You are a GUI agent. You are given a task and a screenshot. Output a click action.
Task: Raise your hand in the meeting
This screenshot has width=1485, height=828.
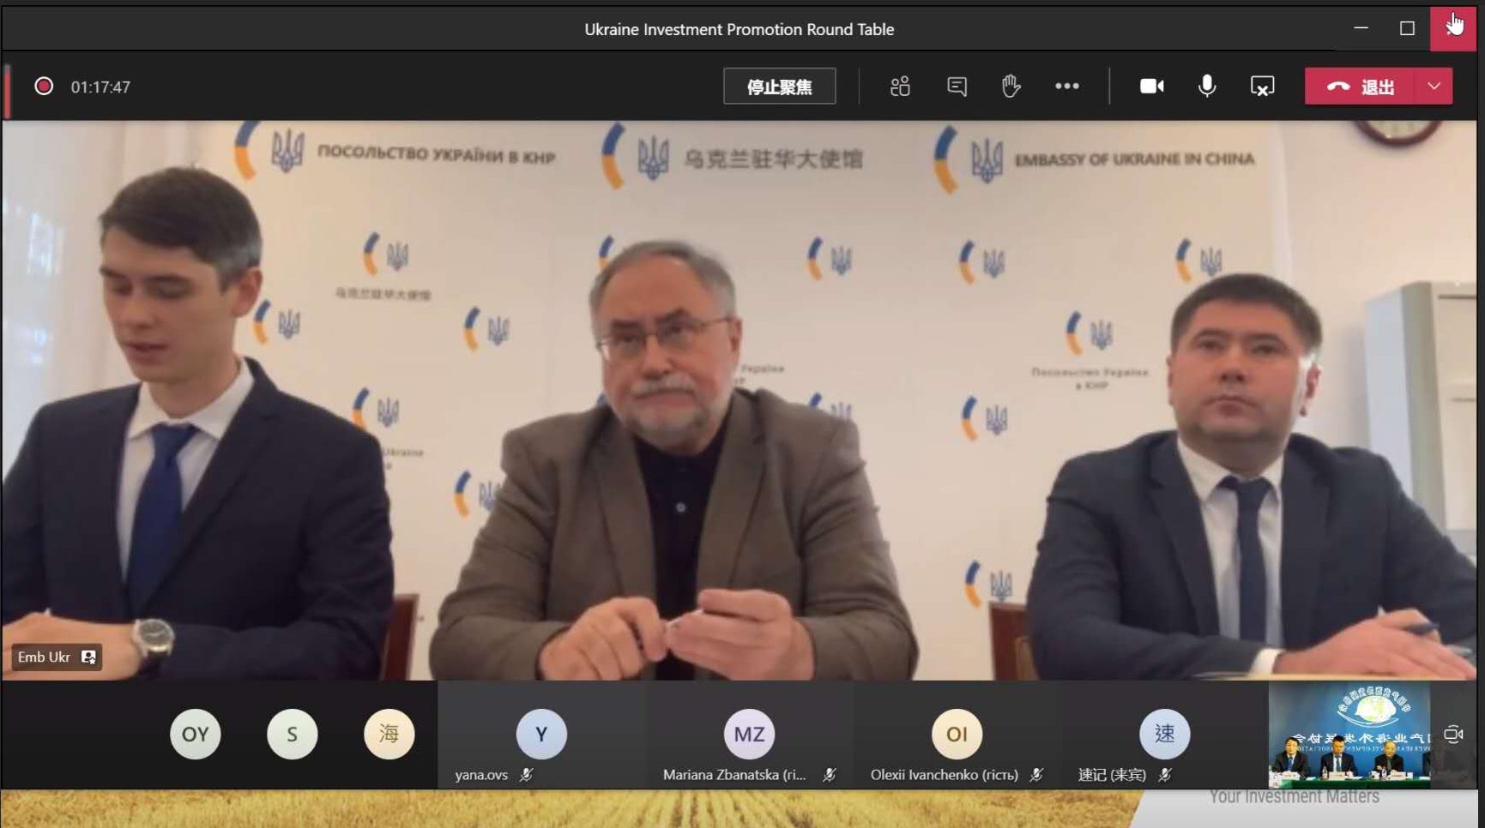click(x=1011, y=87)
